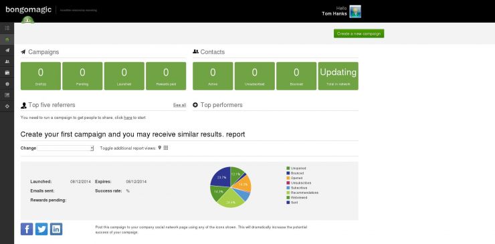Image resolution: width=495 pixels, height=244 pixels.
Task: Select the Draft(s) campaigns tile
Action: [x=41, y=76]
